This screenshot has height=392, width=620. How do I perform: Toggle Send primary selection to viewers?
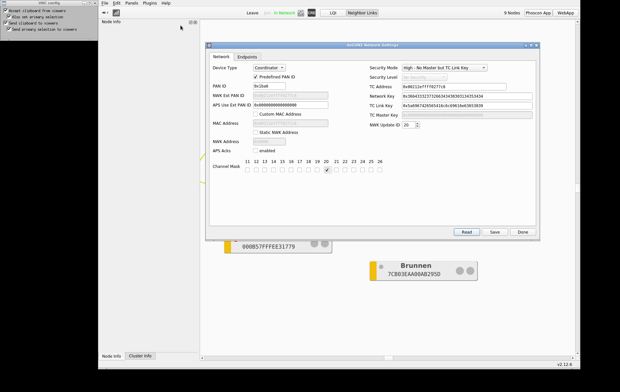click(x=9, y=29)
